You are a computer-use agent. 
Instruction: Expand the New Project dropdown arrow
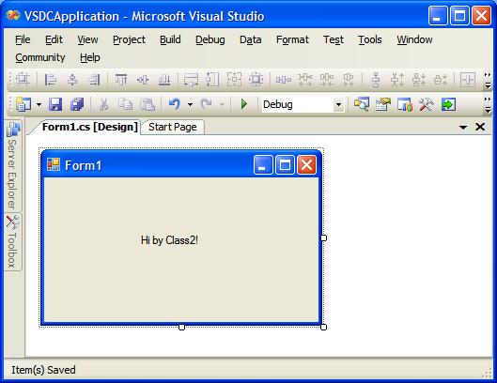(39, 104)
